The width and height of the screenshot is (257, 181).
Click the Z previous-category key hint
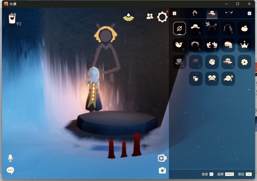pyautogui.click(x=174, y=13)
